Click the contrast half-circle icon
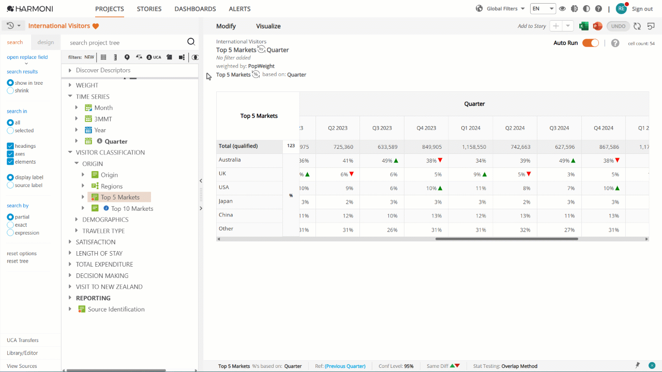Screen dimensions: 662x372 [x=586, y=9]
